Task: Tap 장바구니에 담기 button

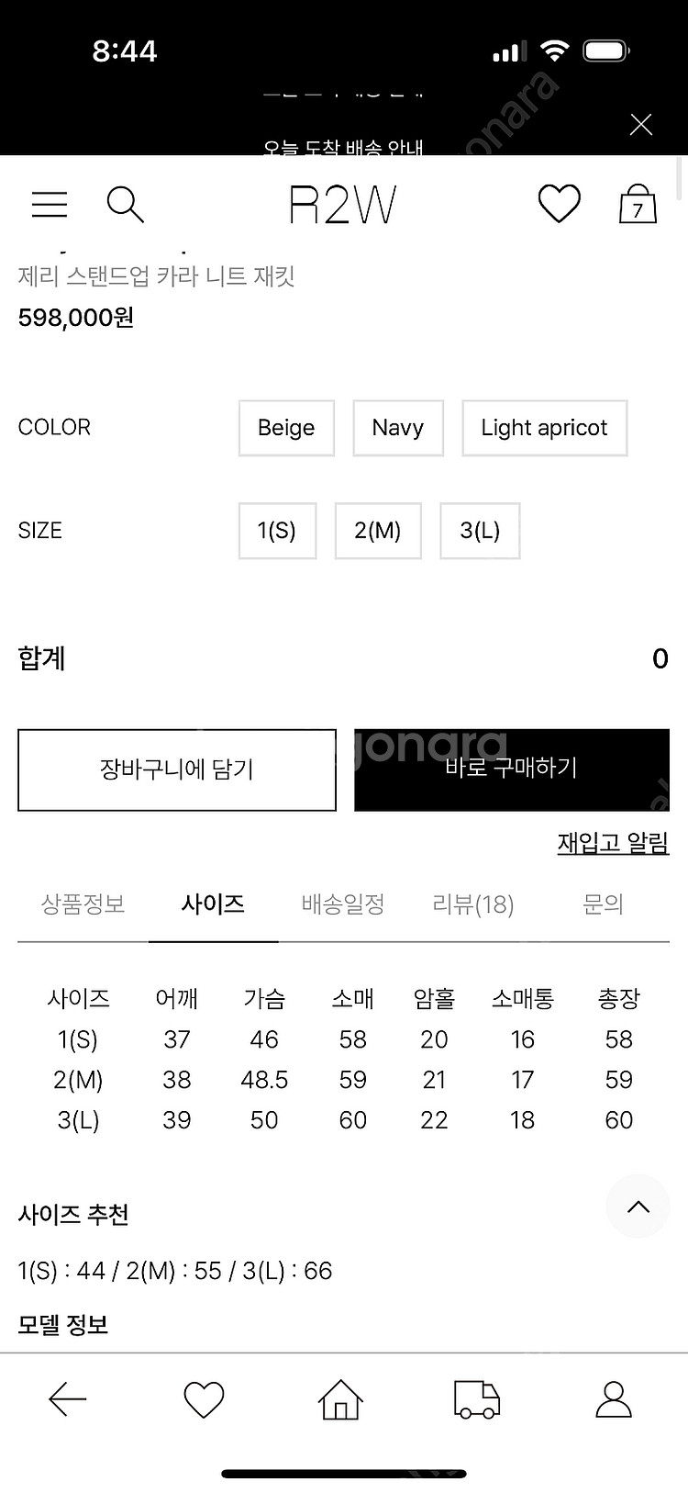Action: click(x=177, y=769)
